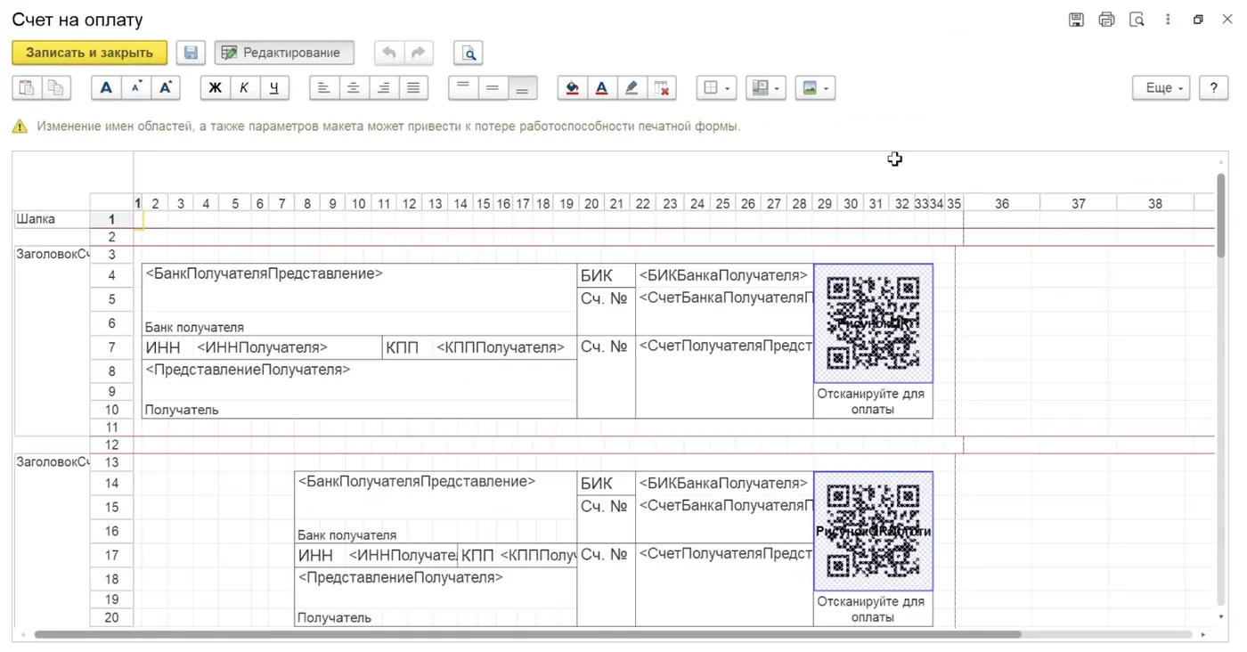Toggle underline formatting Ч

click(273, 88)
